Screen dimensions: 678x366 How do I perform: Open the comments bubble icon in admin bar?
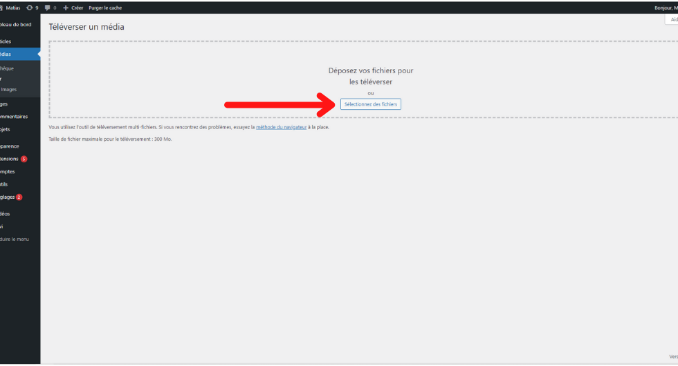click(x=50, y=8)
